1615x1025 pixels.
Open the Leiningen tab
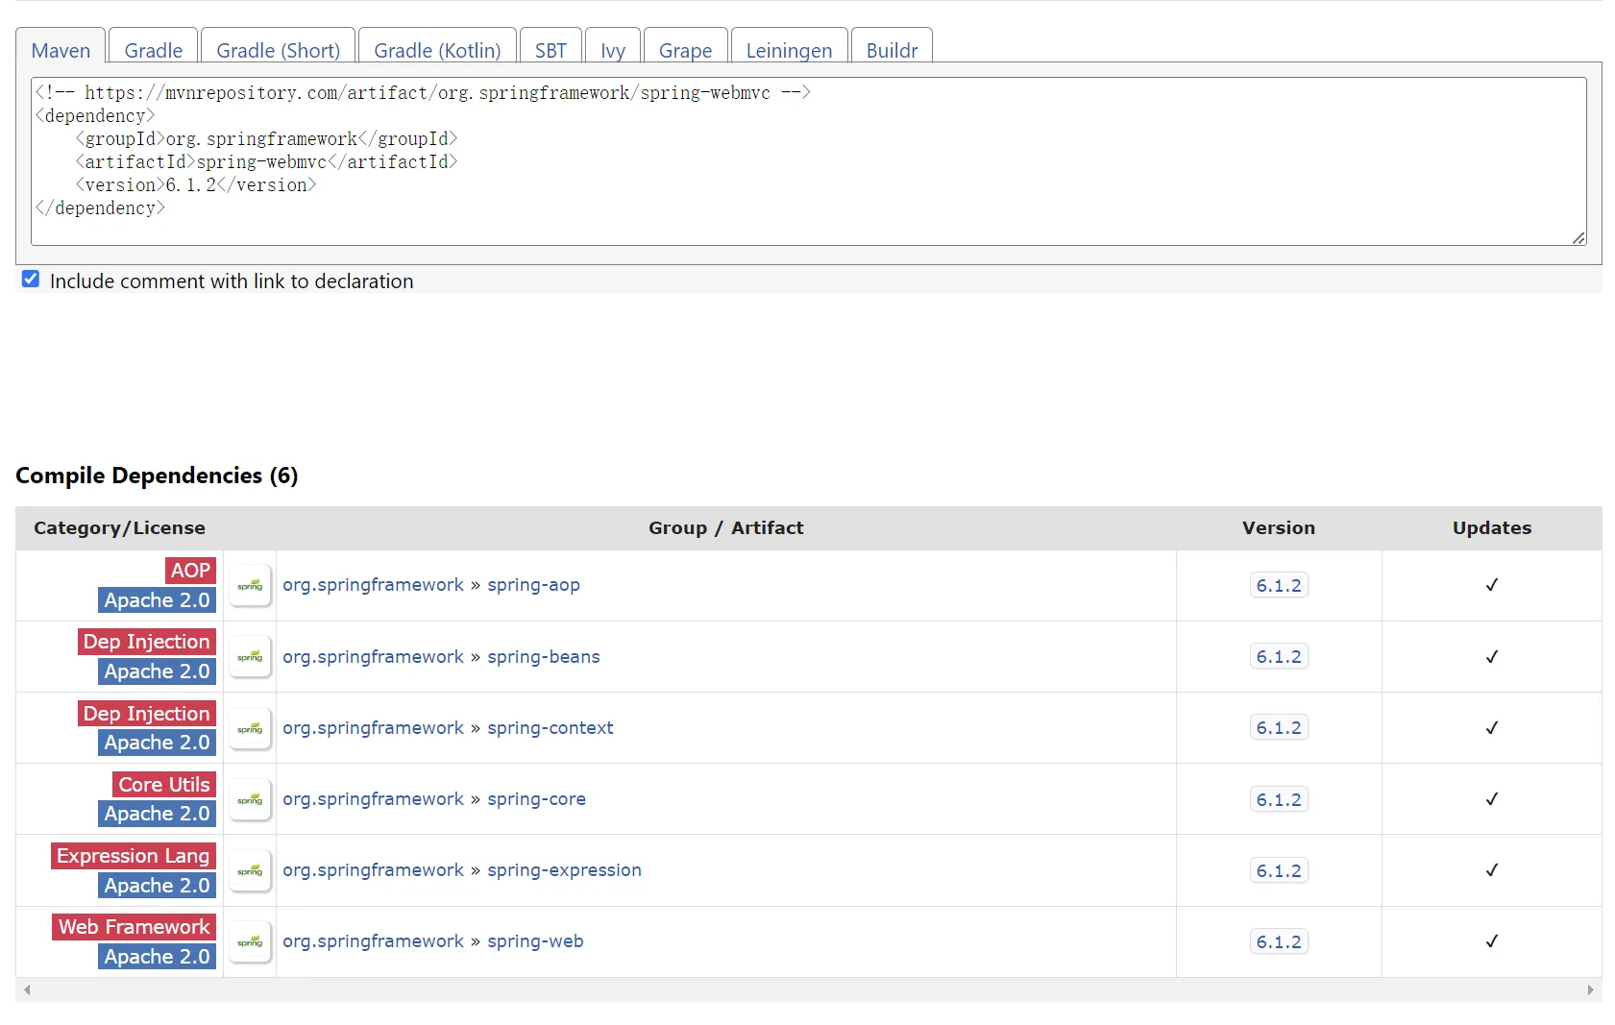pyautogui.click(x=789, y=50)
